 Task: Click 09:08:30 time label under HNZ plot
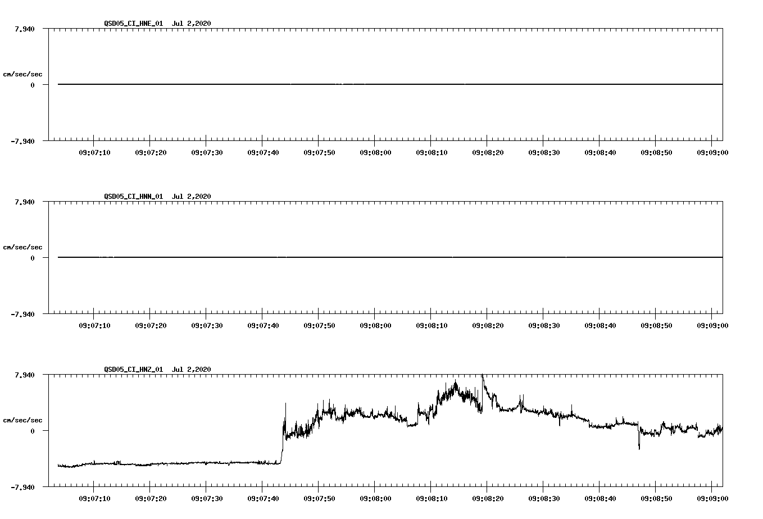(544, 498)
